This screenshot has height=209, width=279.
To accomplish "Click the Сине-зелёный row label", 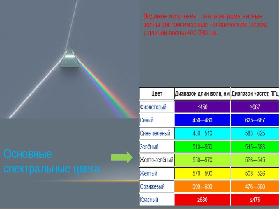I will (155, 133).
